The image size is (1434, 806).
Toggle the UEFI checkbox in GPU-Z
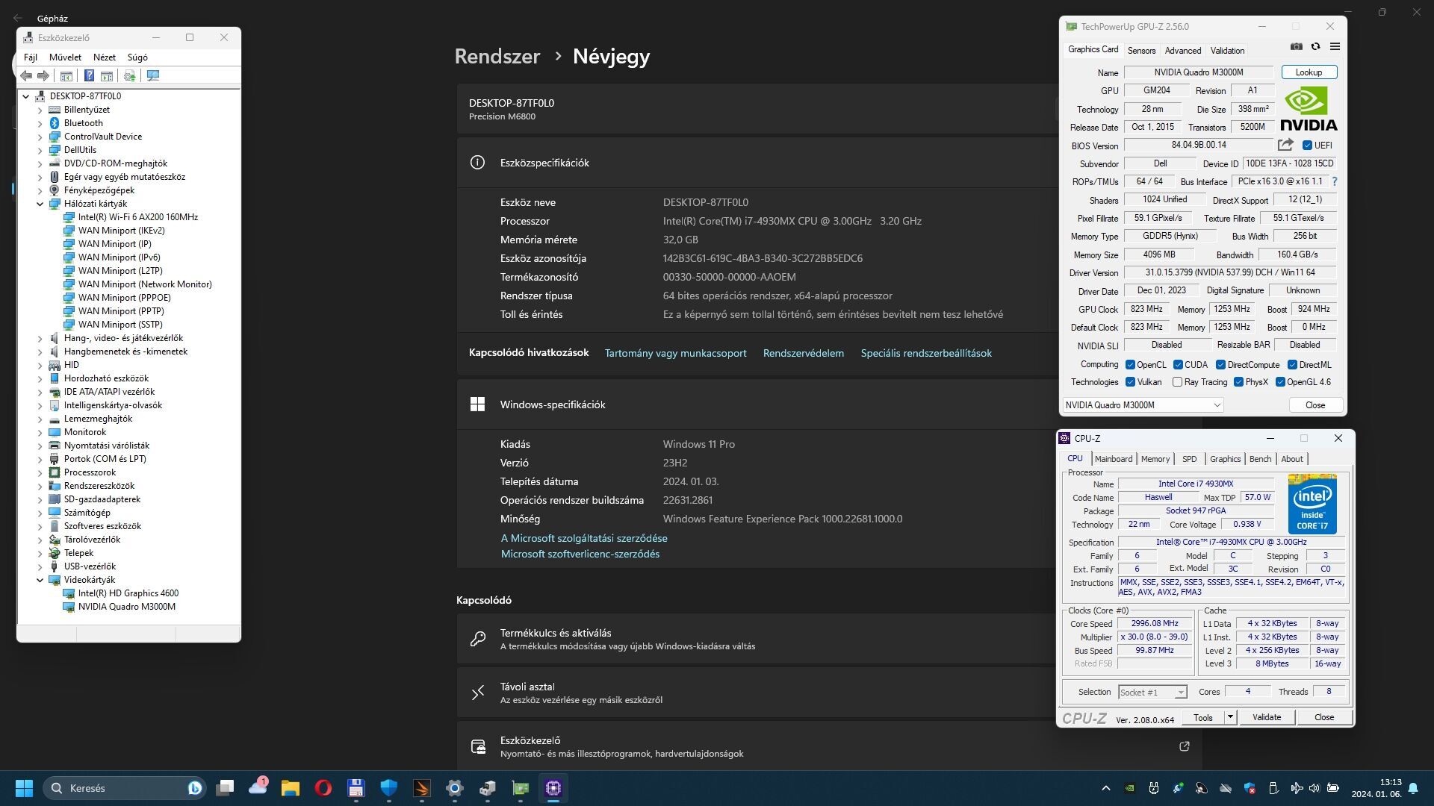coord(1307,146)
